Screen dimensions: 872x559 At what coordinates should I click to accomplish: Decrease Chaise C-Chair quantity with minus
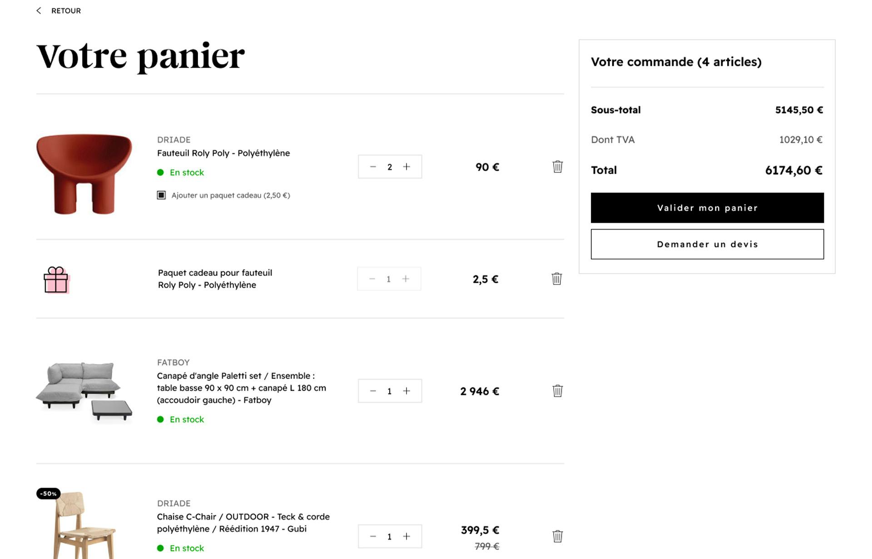(x=373, y=536)
